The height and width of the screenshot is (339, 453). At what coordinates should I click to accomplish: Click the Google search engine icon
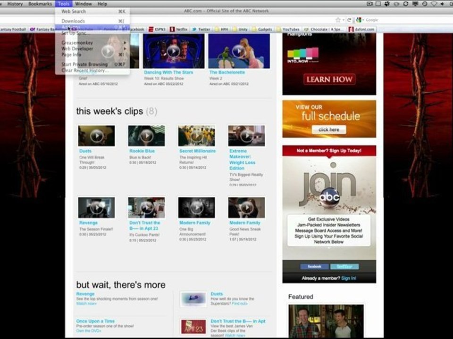pyautogui.click(x=359, y=20)
